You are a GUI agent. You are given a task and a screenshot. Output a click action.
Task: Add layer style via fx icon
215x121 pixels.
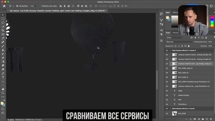[x=190, y=119]
